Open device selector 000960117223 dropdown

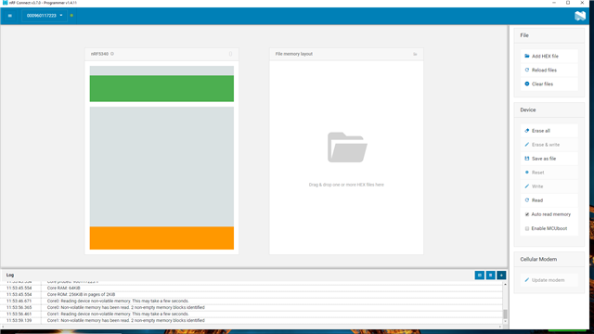[45, 16]
